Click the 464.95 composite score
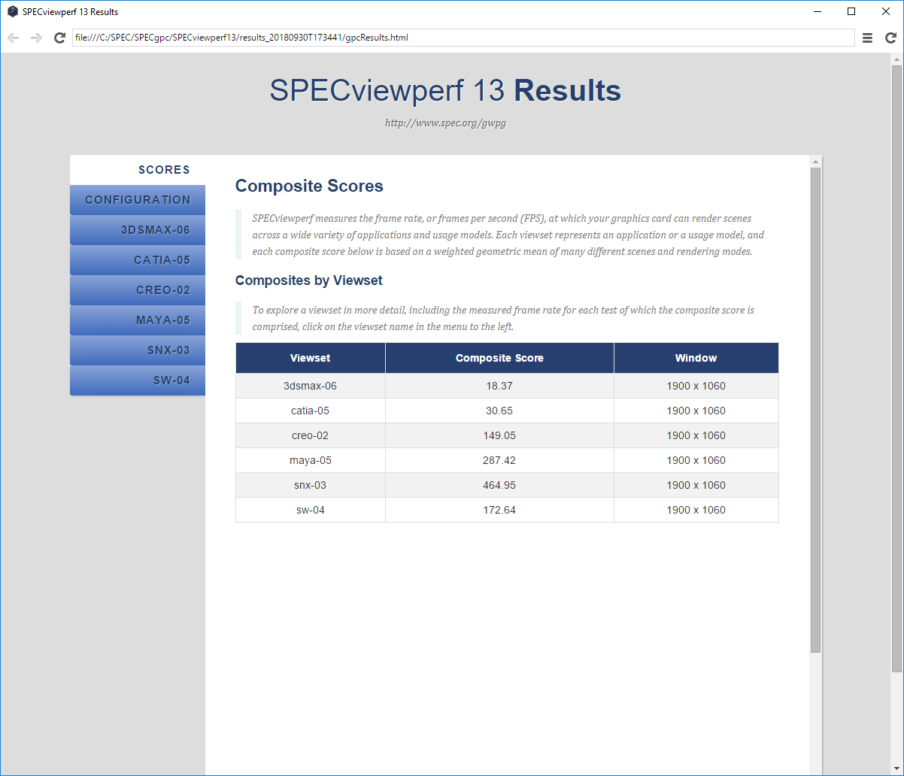The height and width of the screenshot is (776, 904). pos(499,485)
